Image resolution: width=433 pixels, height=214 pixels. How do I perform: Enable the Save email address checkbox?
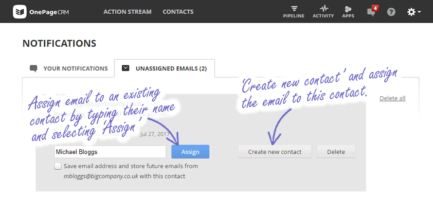pos(58,166)
